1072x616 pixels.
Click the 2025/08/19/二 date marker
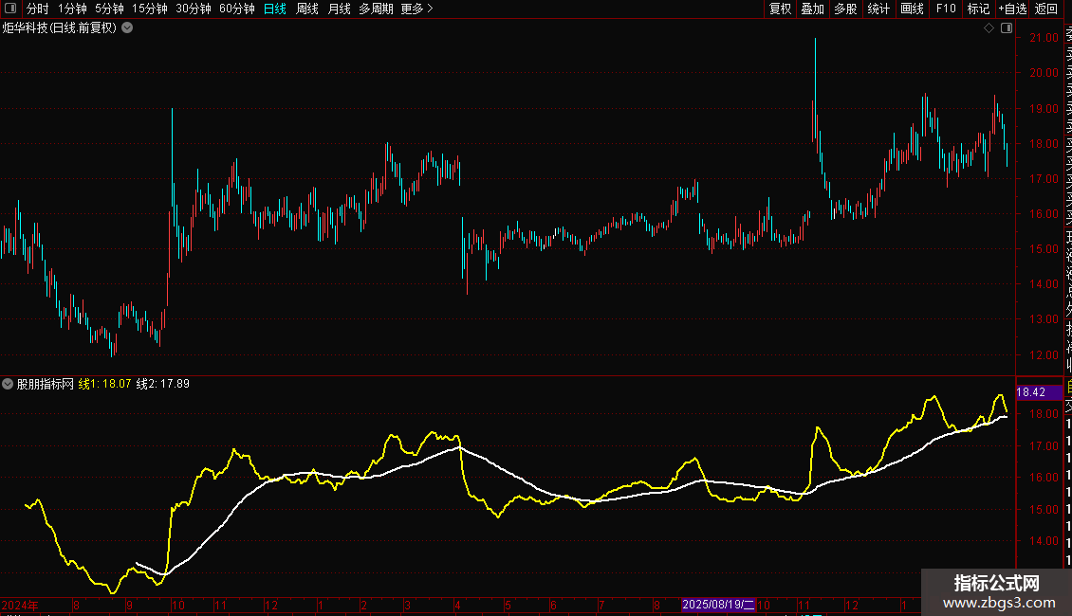pos(718,605)
